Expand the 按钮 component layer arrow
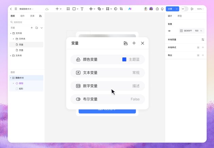 tap(13, 84)
